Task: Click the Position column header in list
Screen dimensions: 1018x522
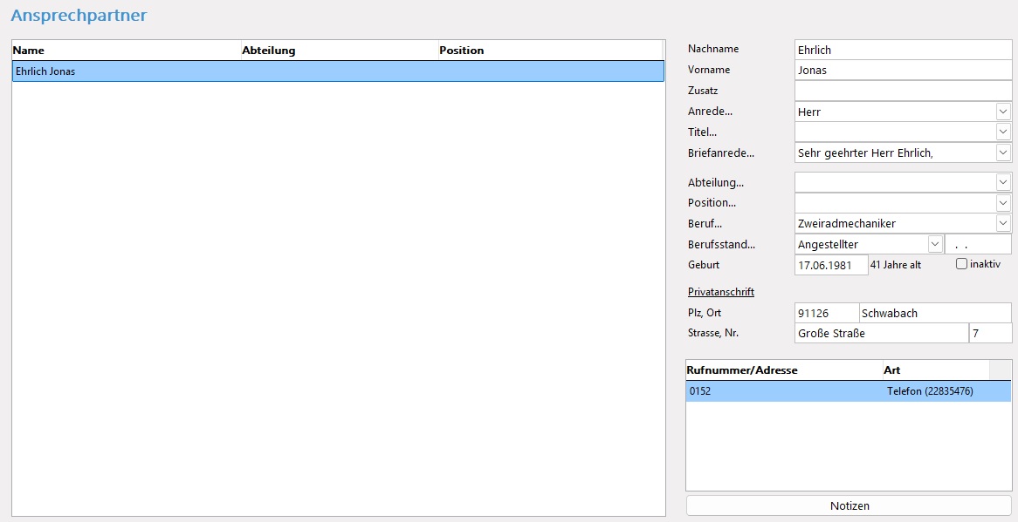Action: click(x=550, y=51)
